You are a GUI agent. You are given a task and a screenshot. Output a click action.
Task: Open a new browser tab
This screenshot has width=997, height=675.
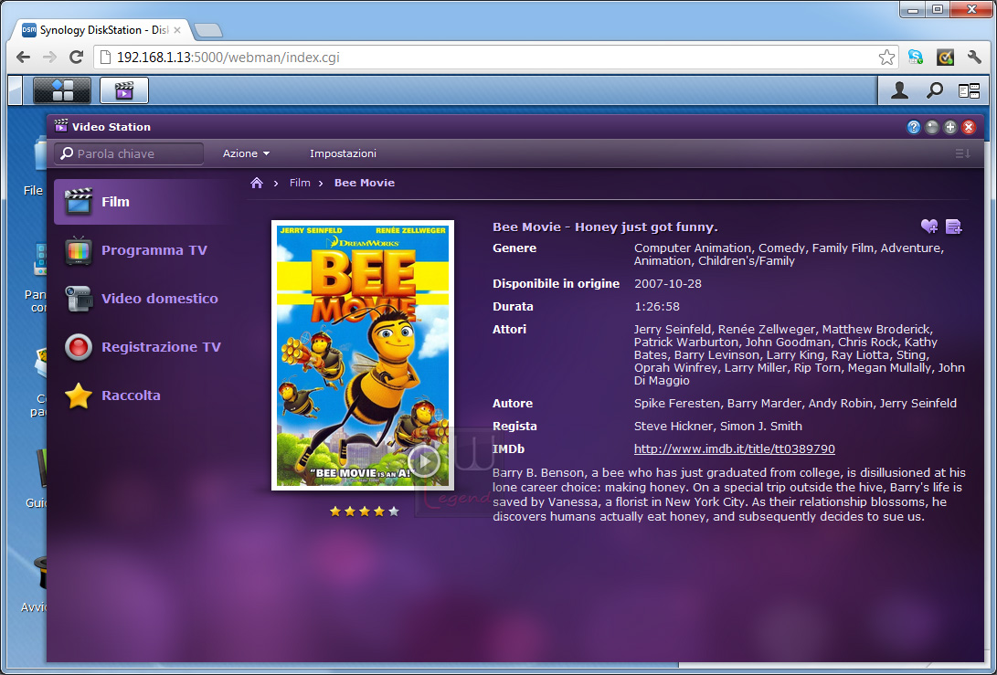(208, 30)
